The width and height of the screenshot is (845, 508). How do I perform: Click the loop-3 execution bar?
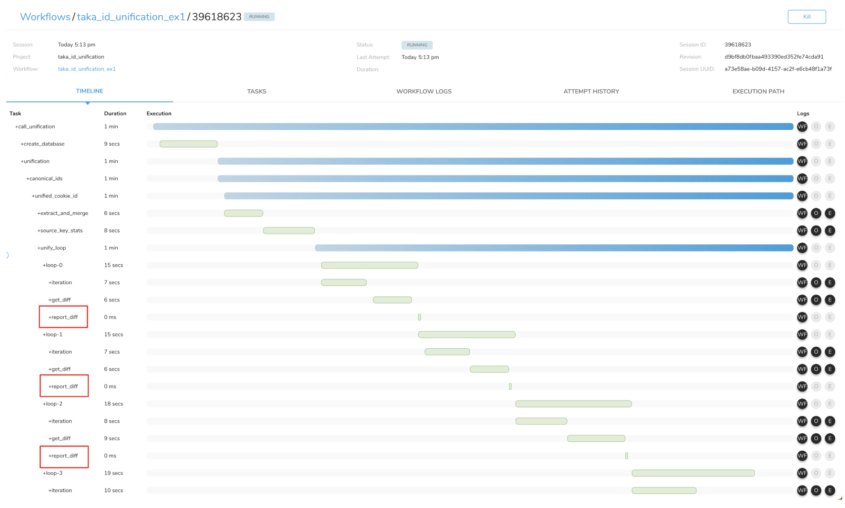(693, 473)
